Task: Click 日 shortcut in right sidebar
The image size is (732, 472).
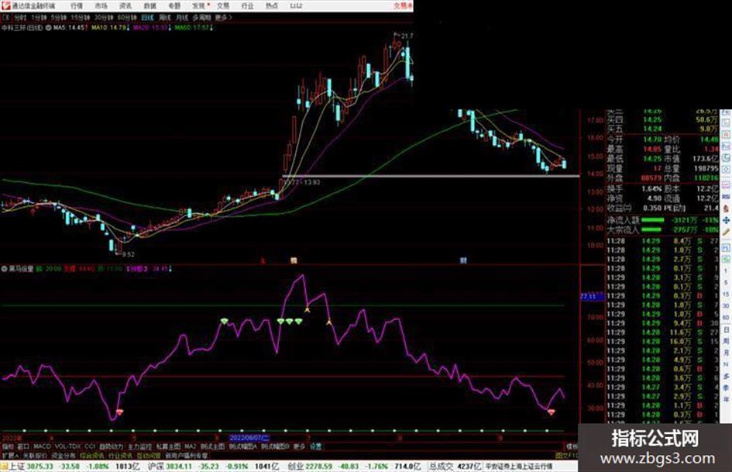Action: [x=726, y=330]
